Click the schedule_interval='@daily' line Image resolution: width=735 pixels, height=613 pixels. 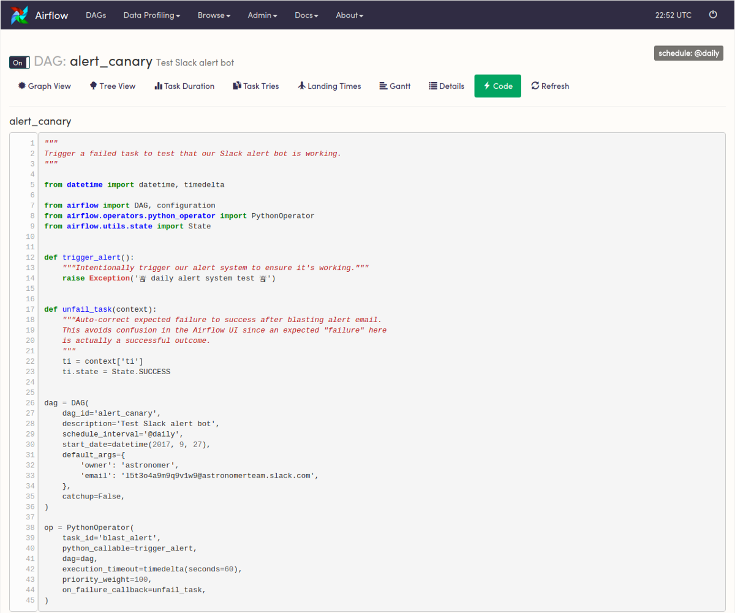(x=123, y=434)
